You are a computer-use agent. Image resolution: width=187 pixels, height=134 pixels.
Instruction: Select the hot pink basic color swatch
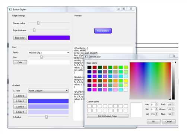(x=95, y=85)
